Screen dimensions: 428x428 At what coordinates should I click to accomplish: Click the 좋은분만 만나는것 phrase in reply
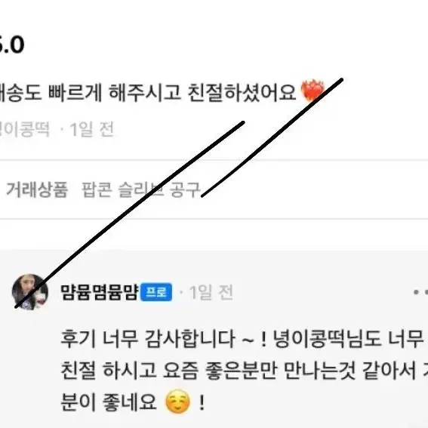pos(281,371)
